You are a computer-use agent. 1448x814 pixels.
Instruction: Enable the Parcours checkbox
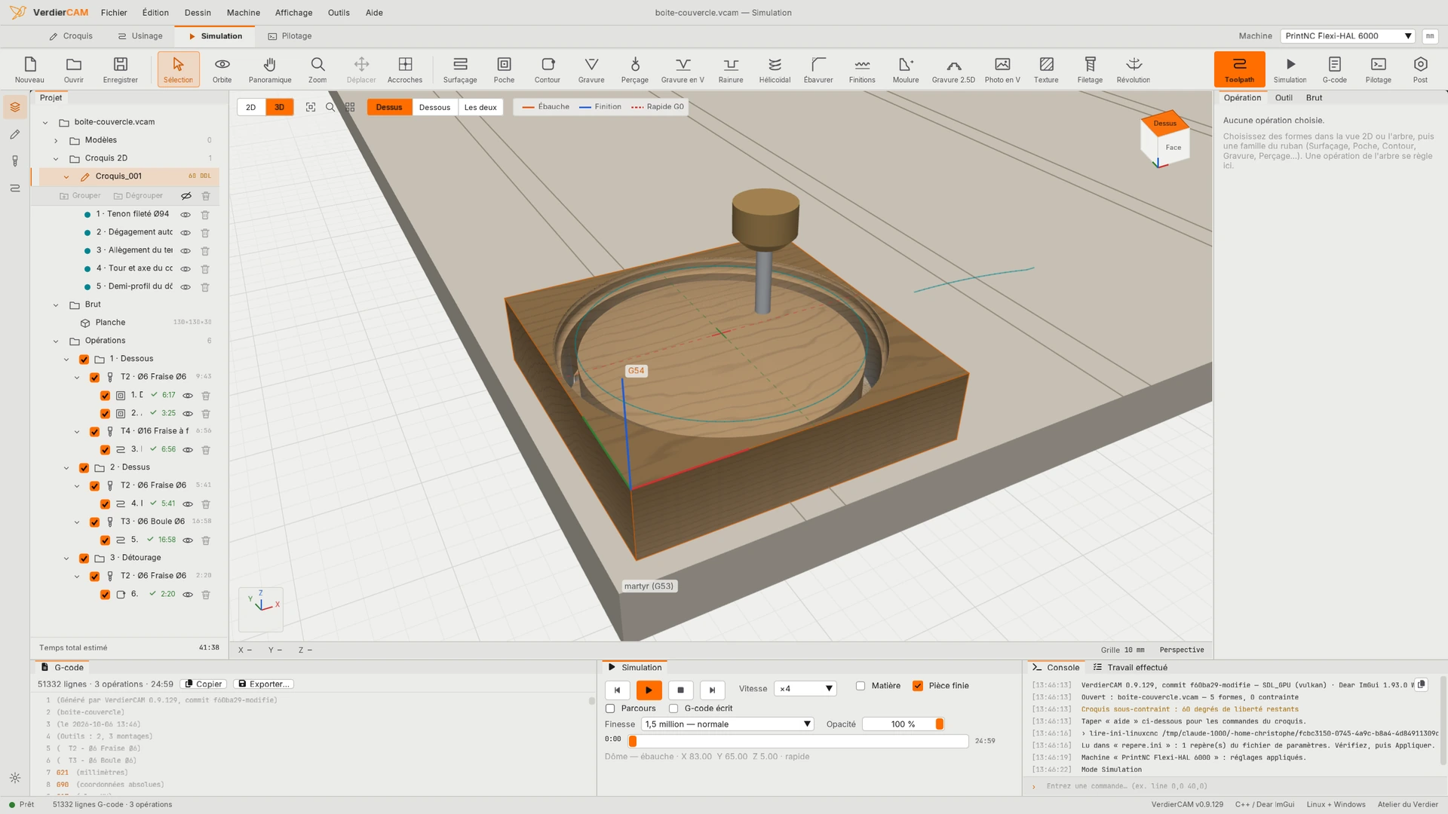pyautogui.click(x=610, y=708)
